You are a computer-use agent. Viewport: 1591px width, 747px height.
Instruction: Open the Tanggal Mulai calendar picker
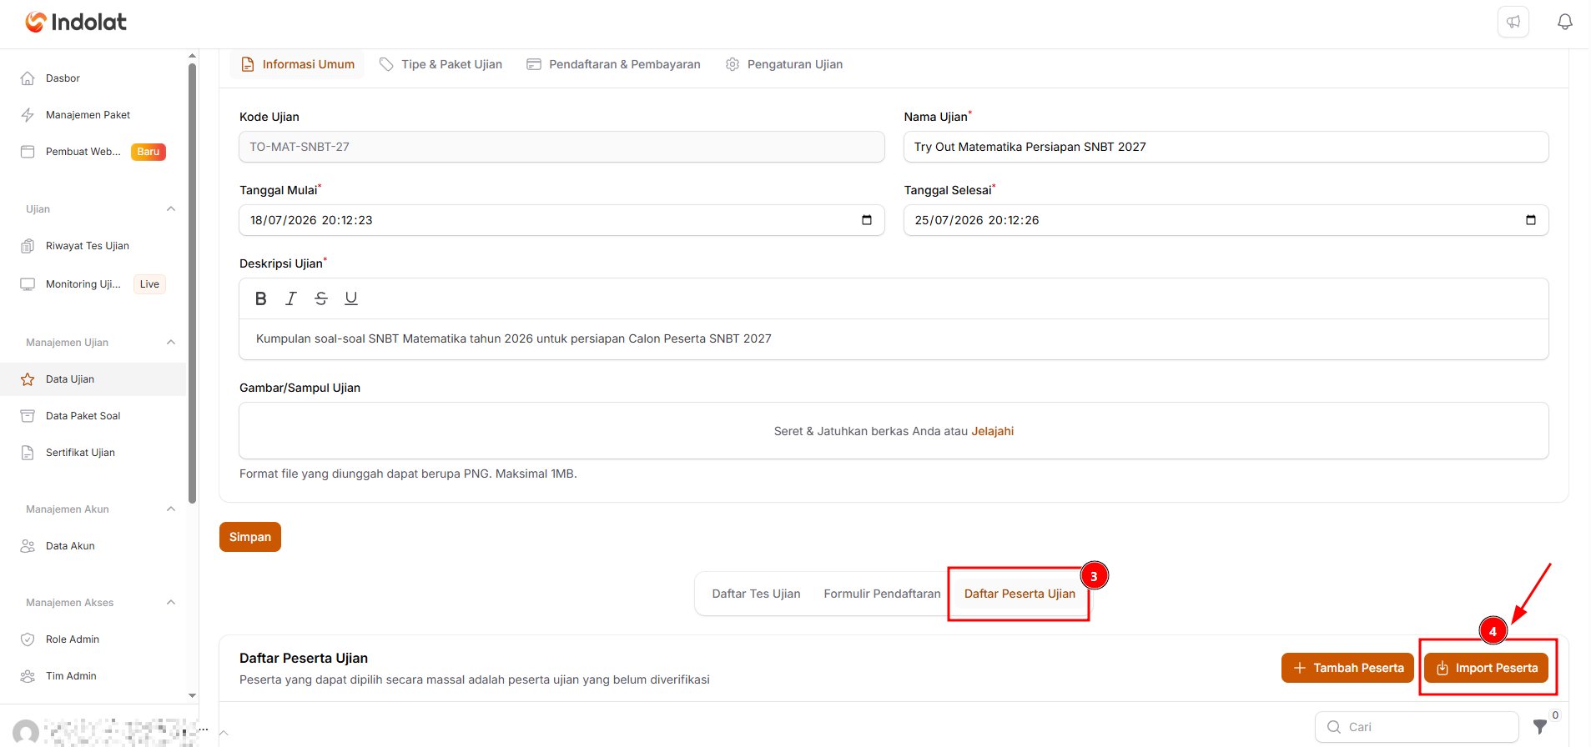(867, 220)
